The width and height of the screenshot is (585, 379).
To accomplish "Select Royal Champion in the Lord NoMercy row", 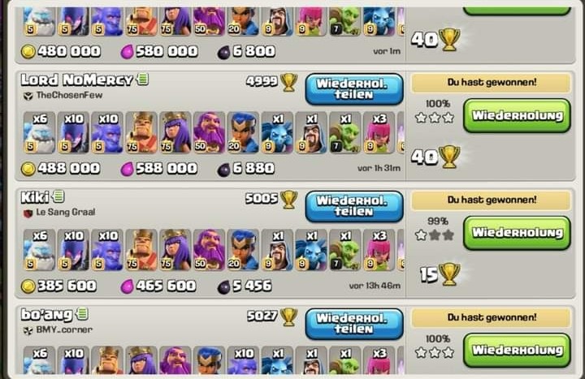I will pos(243,132).
